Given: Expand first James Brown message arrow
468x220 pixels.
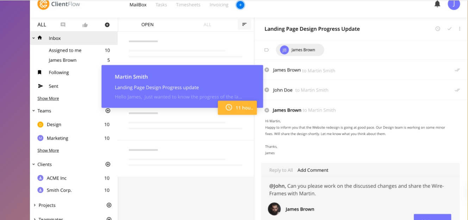Looking at the screenshot, I should 267,70.
